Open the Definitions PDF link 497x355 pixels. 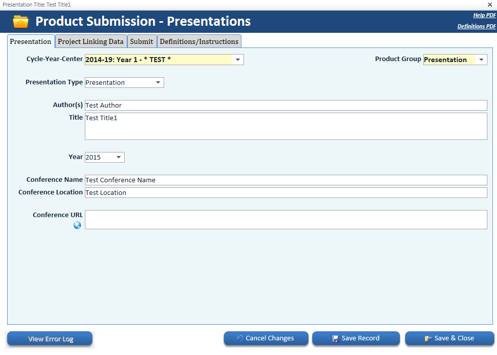coord(476,26)
